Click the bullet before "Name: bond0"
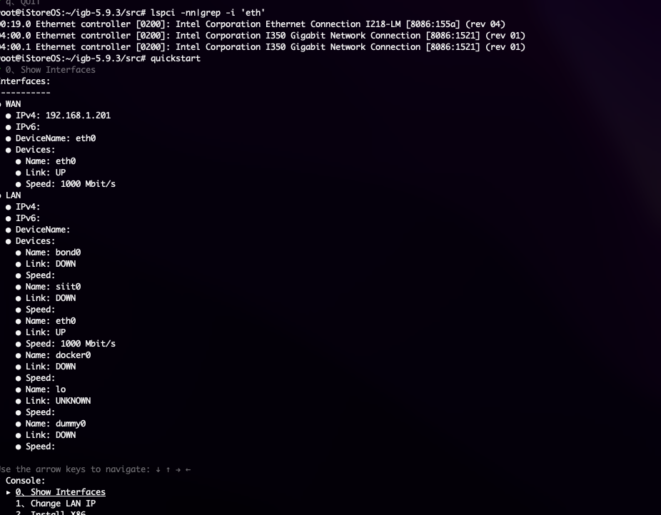This screenshot has width=661, height=515. point(19,253)
